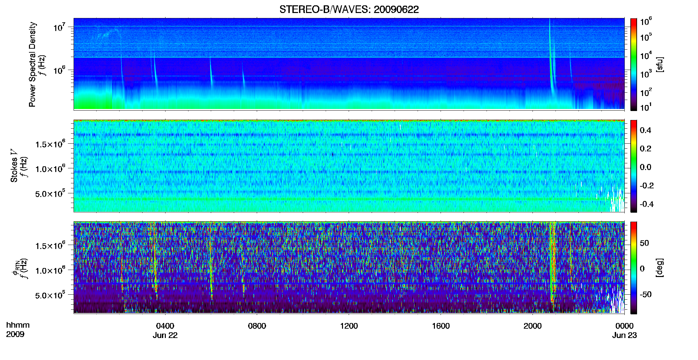698x360 pixels.
Task: Click the 0400 time tick label
Action: (x=165, y=326)
